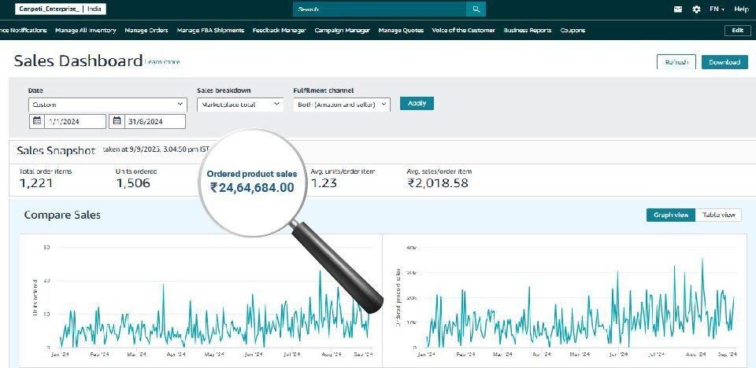Click the start date 1/1/2024 field
The image size is (756, 368).
click(74, 121)
